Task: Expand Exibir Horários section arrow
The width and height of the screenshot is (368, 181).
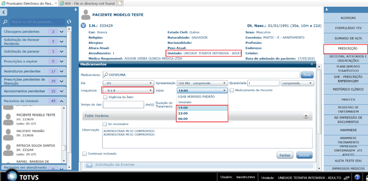Action: point(305,116)
